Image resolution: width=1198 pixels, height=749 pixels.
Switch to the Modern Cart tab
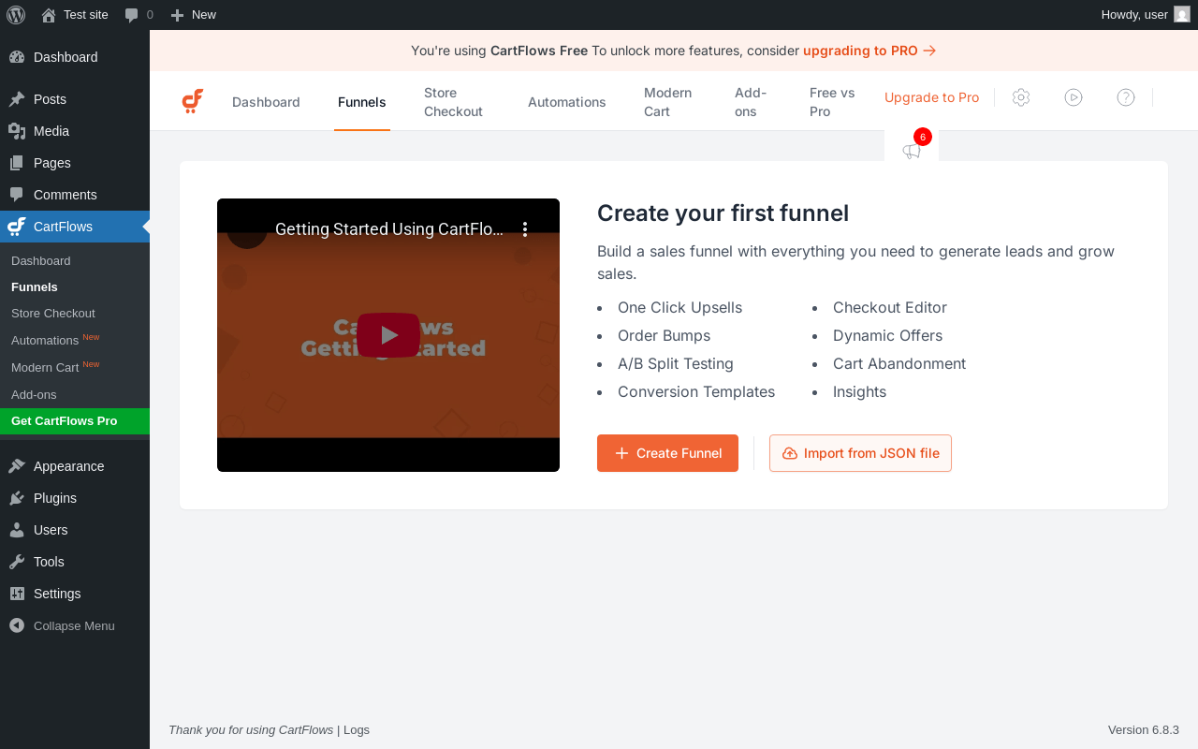668,102
